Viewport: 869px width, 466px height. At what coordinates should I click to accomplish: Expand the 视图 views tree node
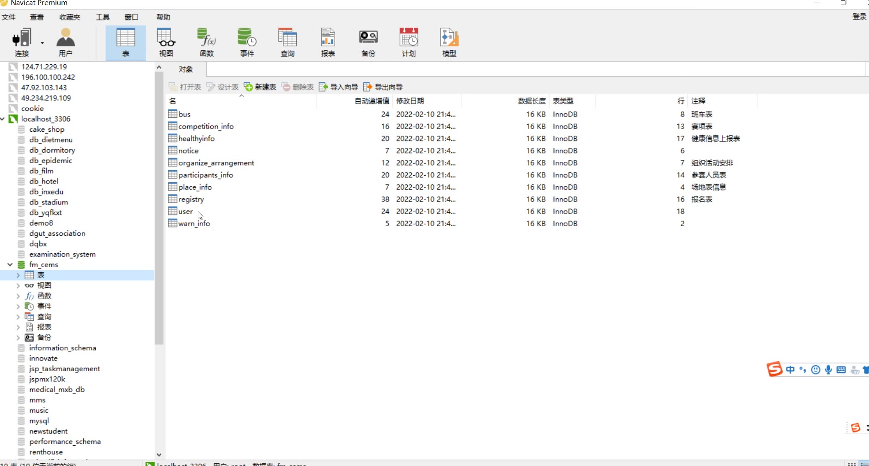pyautogui.click(x=18, y=285)
